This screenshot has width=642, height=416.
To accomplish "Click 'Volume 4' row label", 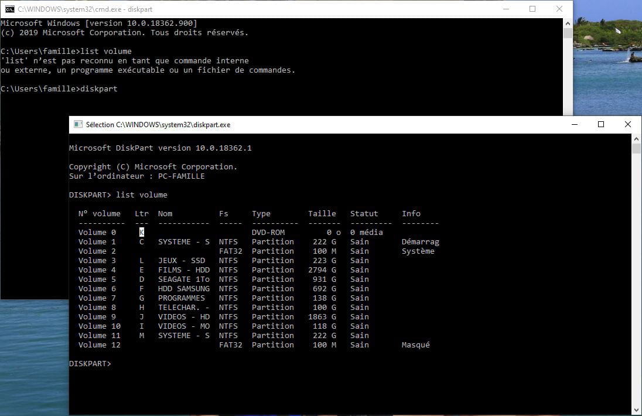I will click(97, 270).
